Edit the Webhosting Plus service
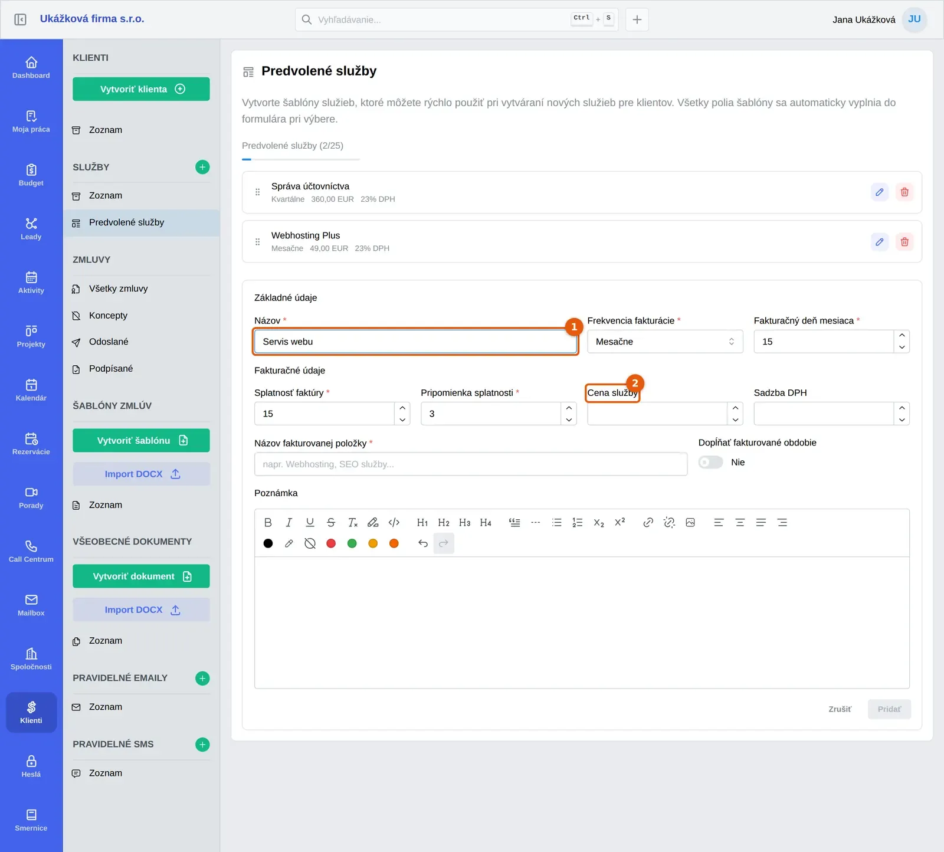The image size is (944, 852). point(880,242)
